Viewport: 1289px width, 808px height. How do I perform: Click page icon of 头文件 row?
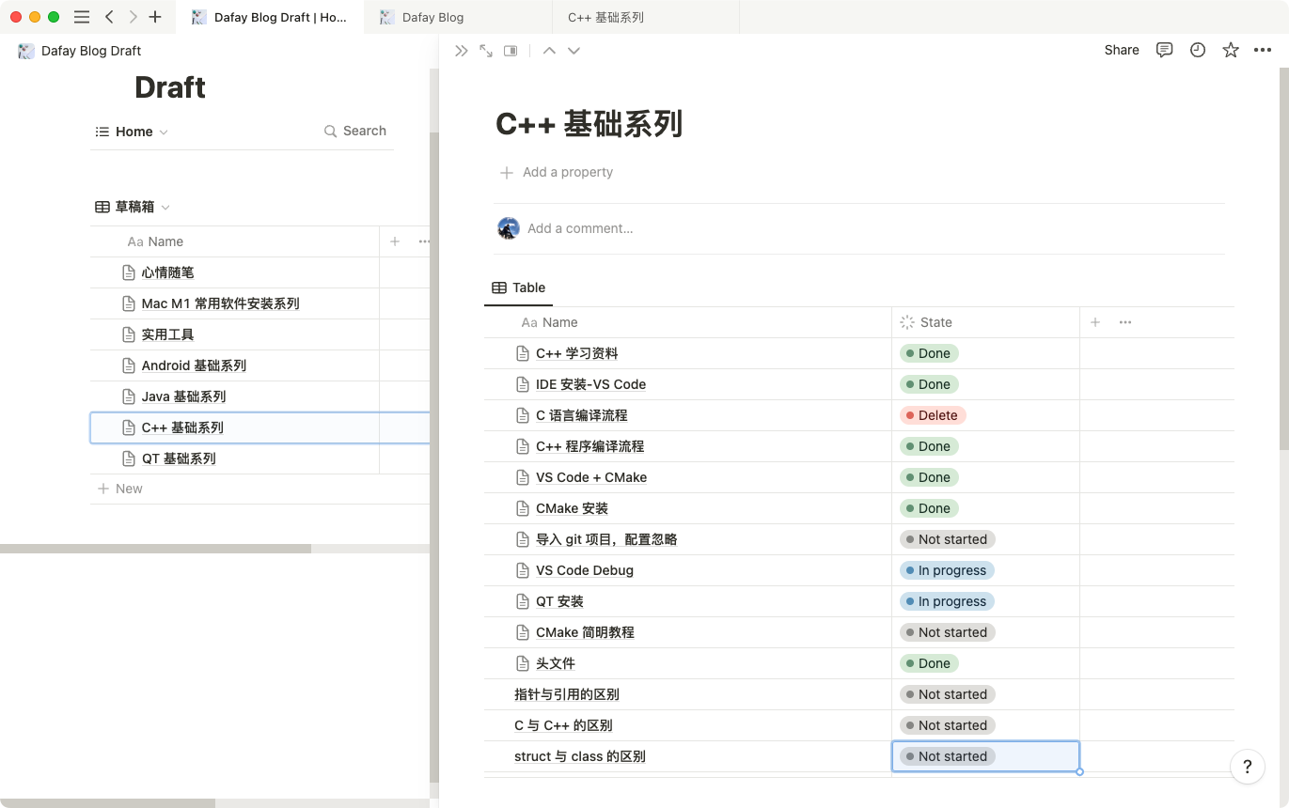523,663
